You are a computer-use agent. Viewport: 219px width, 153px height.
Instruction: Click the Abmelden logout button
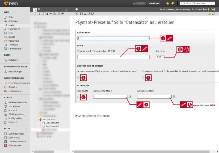coord(154,4)
